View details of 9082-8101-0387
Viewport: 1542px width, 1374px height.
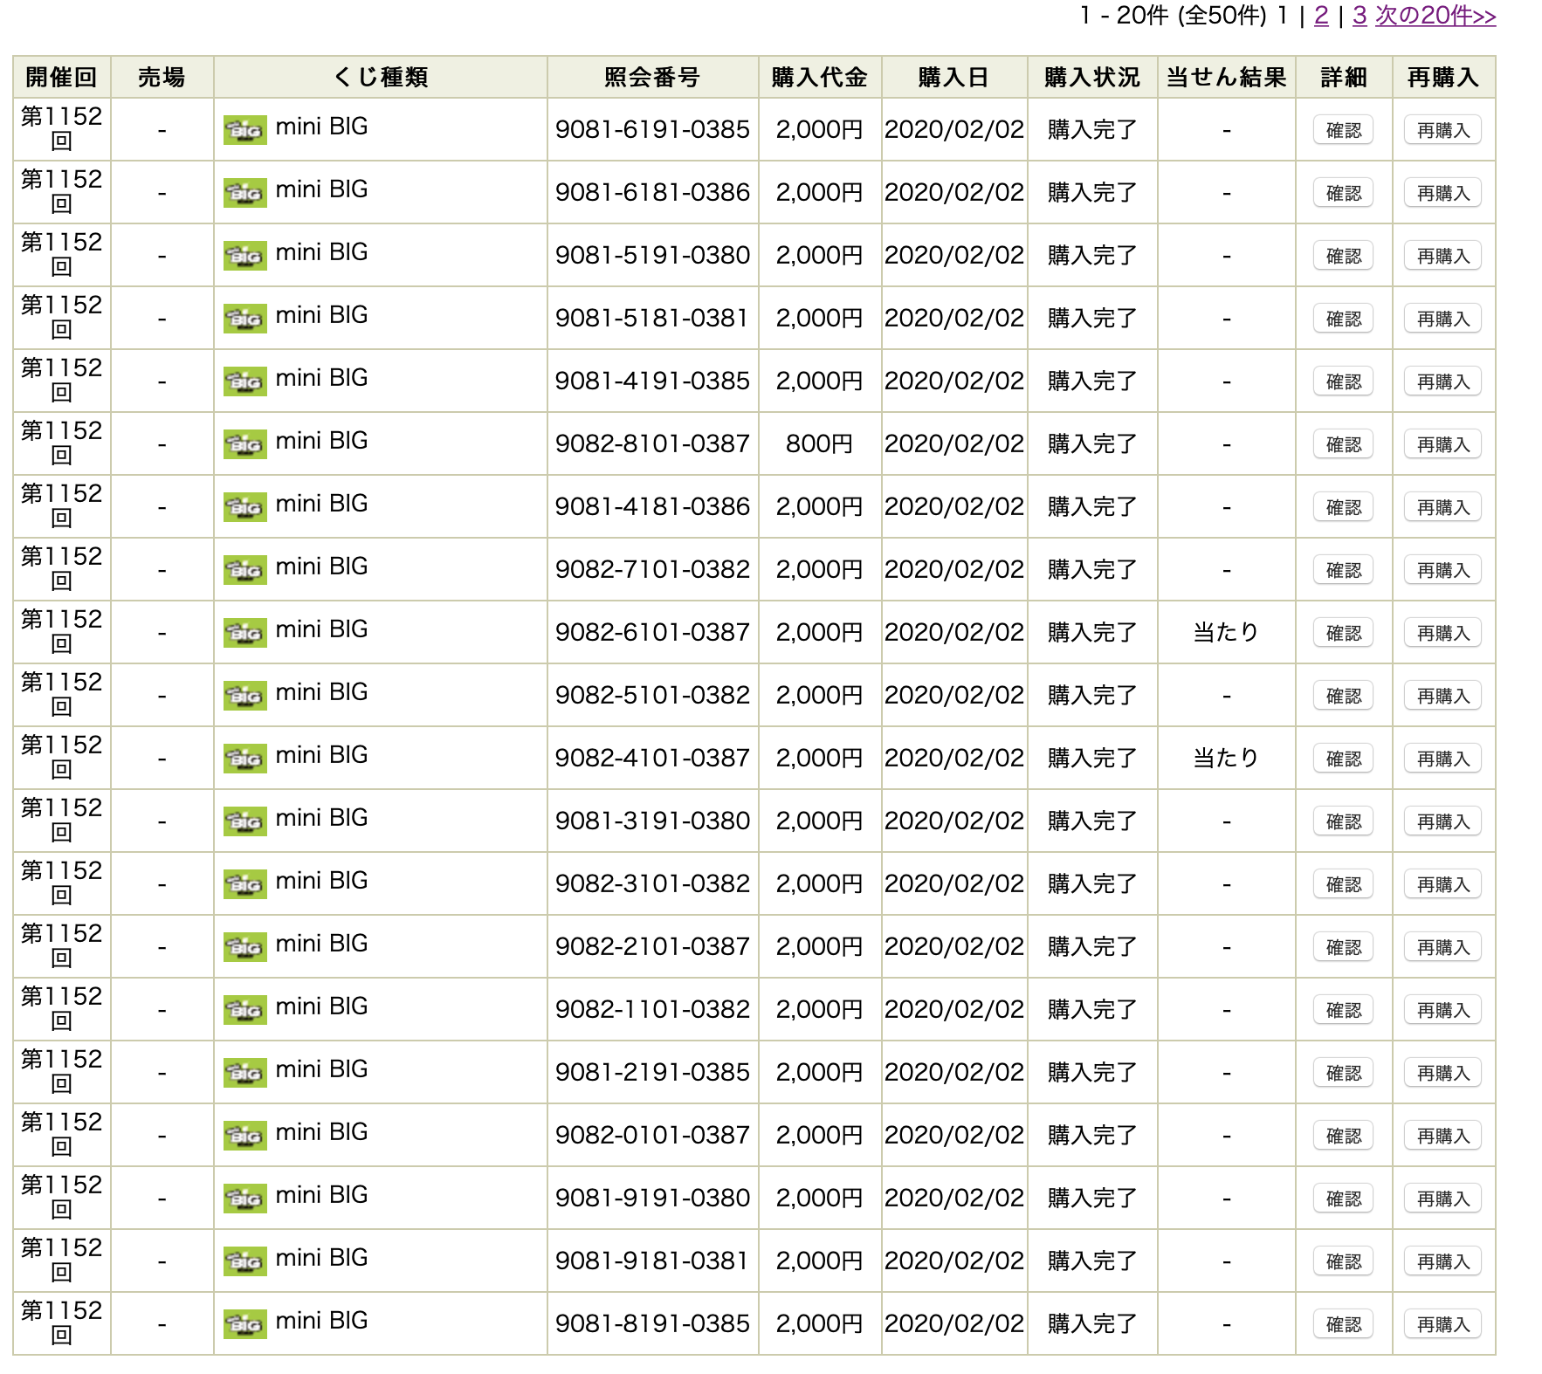(x=1343, y=444)
